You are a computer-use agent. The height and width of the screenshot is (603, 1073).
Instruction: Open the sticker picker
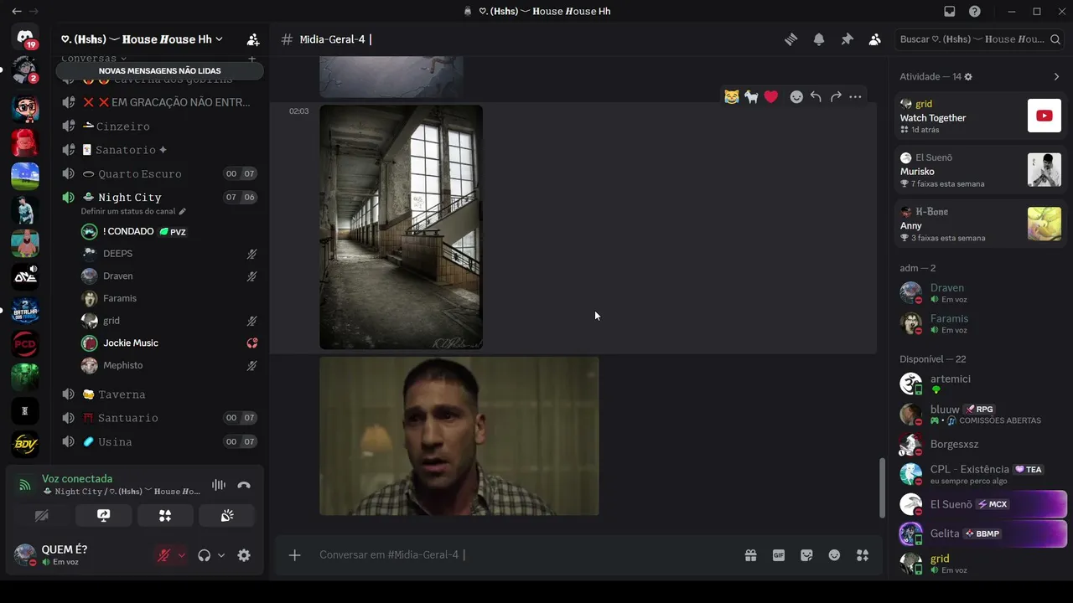pyautogui.click(x=806, y=555)
